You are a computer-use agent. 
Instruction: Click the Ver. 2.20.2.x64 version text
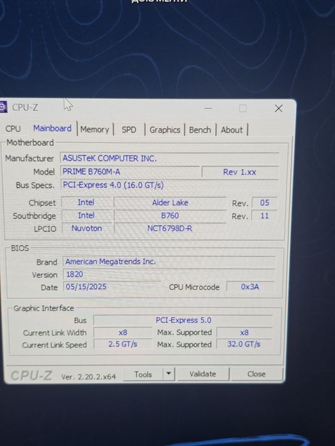click(x=89, y=377)
